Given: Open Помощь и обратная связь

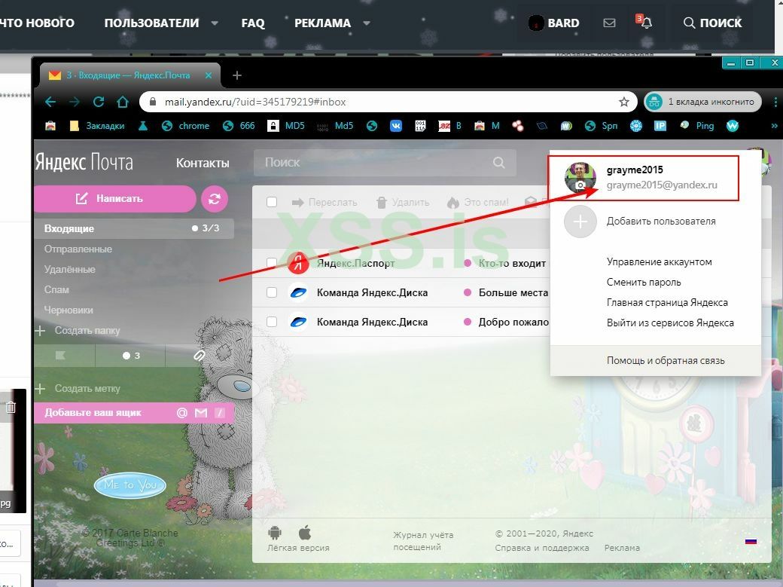Looking at the screenshot, I should tap(665, 360).
